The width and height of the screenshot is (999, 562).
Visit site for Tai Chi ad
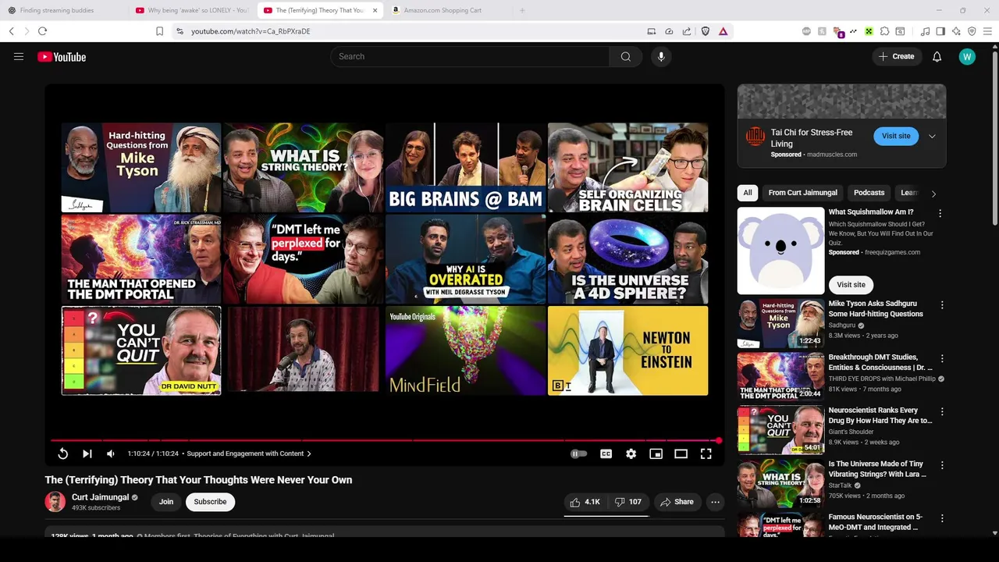896,136
